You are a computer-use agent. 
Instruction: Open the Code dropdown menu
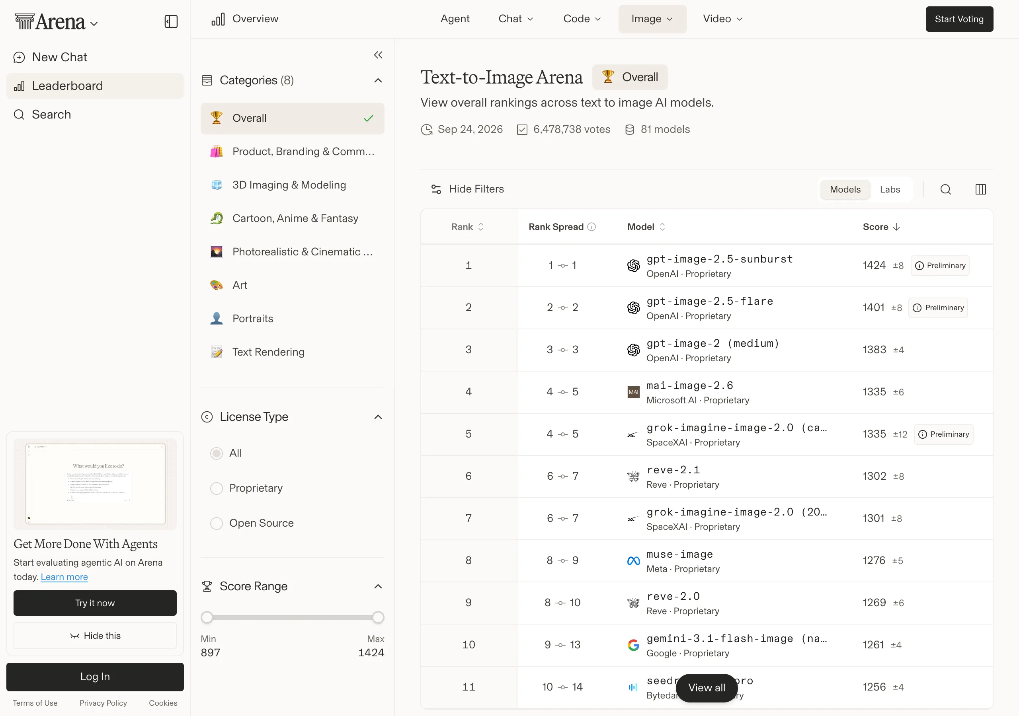tap(582, 19)
